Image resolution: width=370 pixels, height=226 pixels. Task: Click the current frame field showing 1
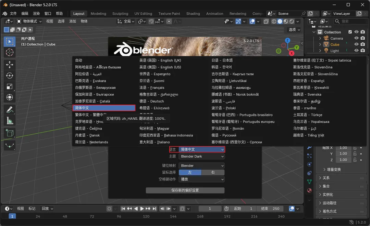tap(210, 209)
